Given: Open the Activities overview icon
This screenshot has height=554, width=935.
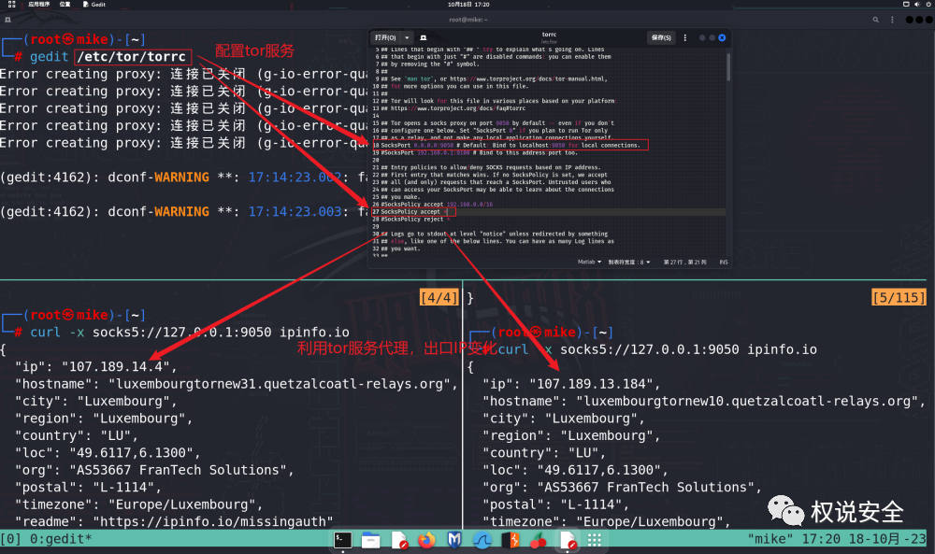Looking at the screenshot, I should point(11,4).
